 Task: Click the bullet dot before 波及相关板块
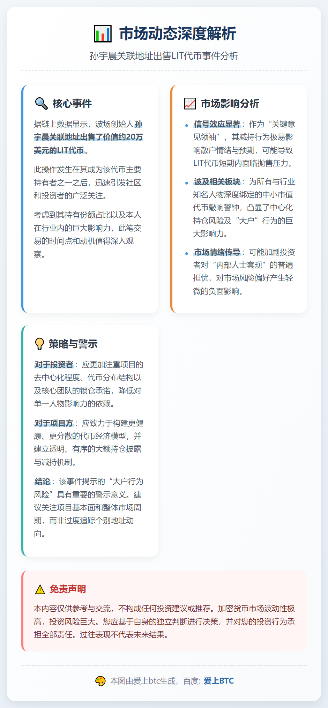click(x=187, y=183)
